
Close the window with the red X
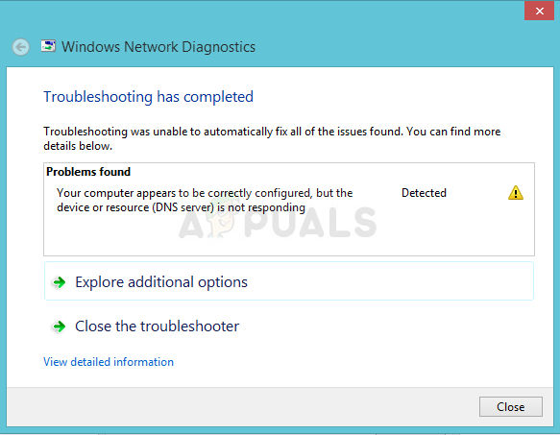(539, 11)
